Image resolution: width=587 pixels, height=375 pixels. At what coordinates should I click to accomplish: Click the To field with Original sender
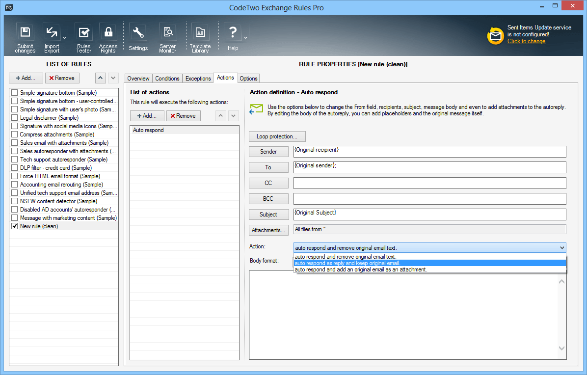tap(430, 167)
